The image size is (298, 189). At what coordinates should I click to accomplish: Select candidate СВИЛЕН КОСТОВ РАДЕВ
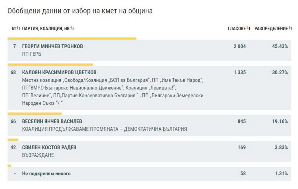coord(49,147)
